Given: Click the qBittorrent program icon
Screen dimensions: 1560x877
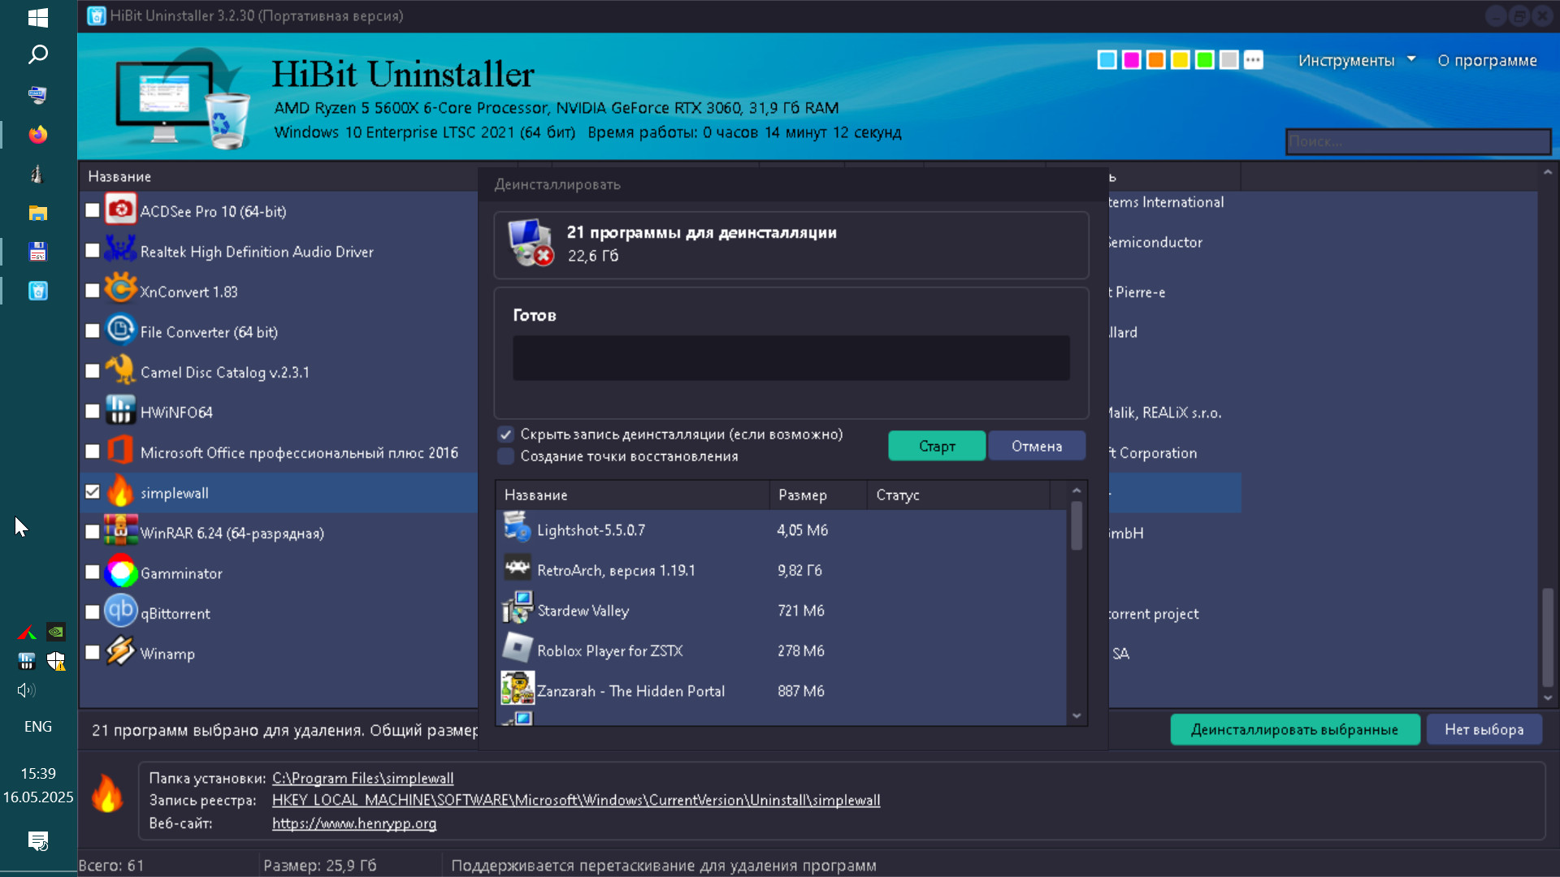Looking at the screenshot, I should [120, 611].
